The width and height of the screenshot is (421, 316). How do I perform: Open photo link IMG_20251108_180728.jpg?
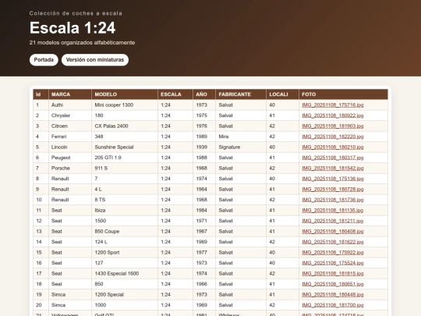pos(332,189)
